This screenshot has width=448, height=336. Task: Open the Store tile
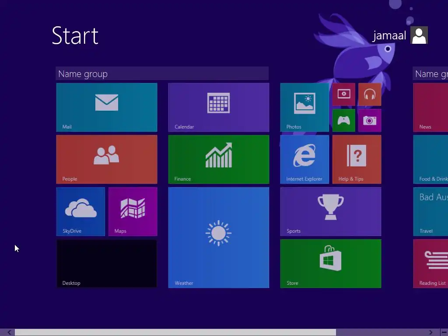pyautogui.click(x=331, y=264)
